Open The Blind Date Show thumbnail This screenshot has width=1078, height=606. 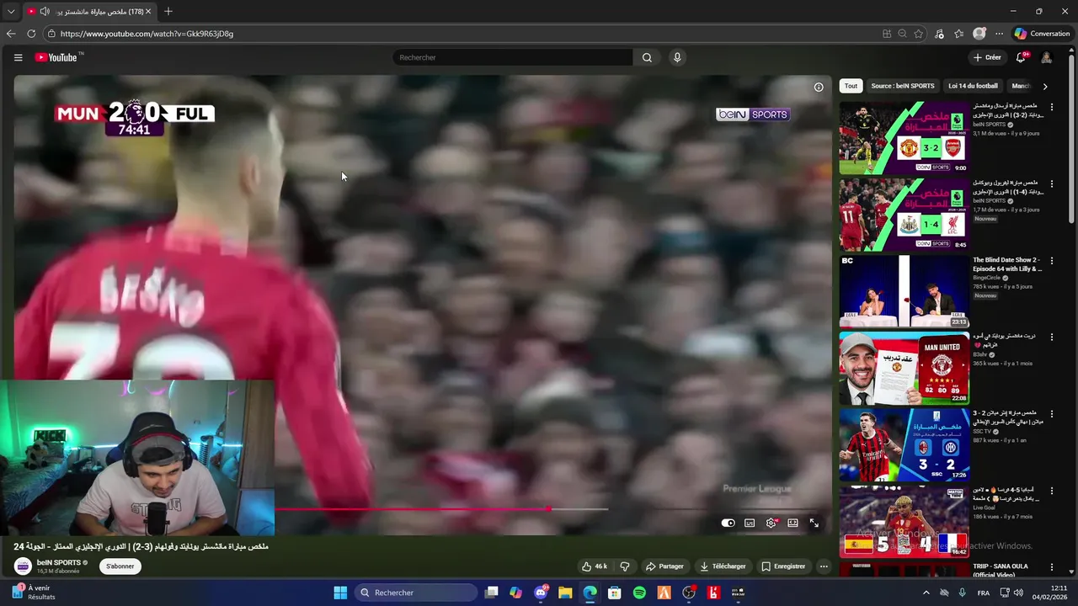pyautogui.click(x=904, y=291)
